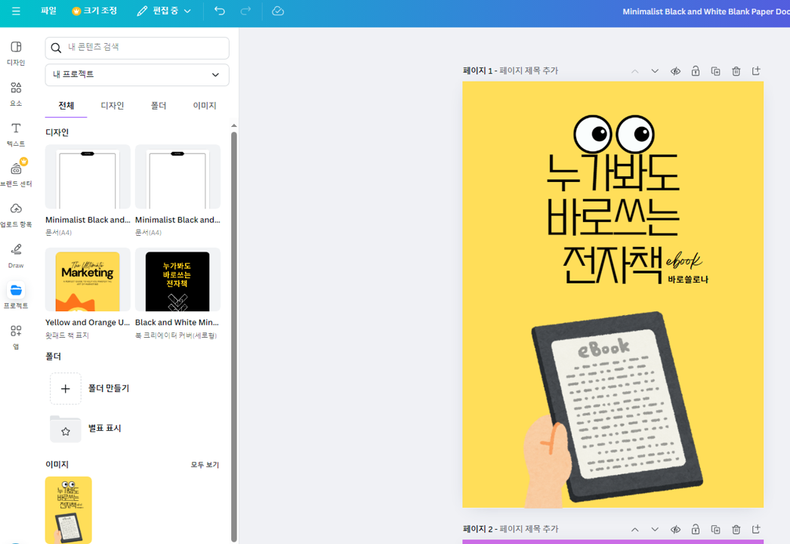Click the search magnifier icon

56,48
